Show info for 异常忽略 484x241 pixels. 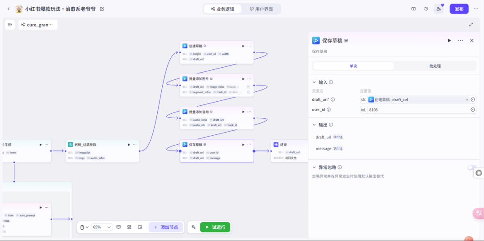(x=340, y=167)
